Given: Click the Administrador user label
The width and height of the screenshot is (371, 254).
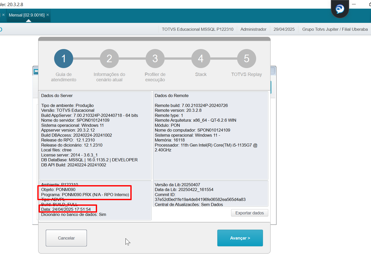Looking at the screenshot, I should 254,29.
